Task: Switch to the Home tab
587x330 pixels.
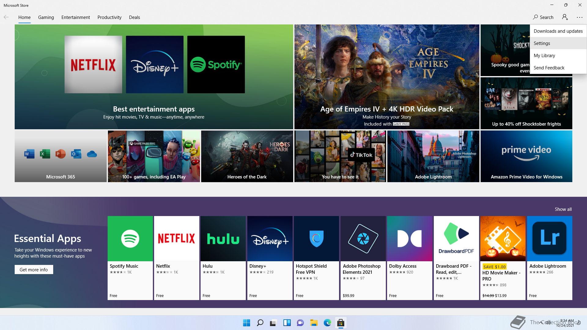Action: tap(24, 17)
